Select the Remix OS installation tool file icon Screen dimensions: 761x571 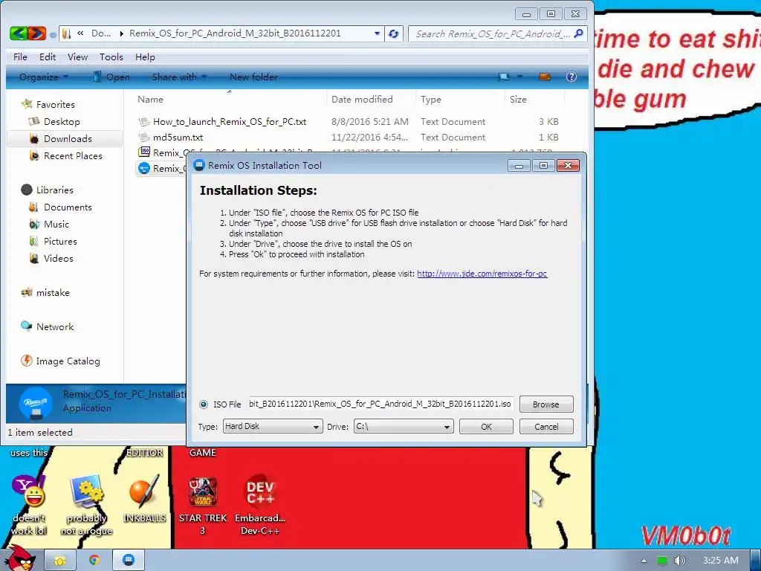pyautogui.click(x=144, y=168)
